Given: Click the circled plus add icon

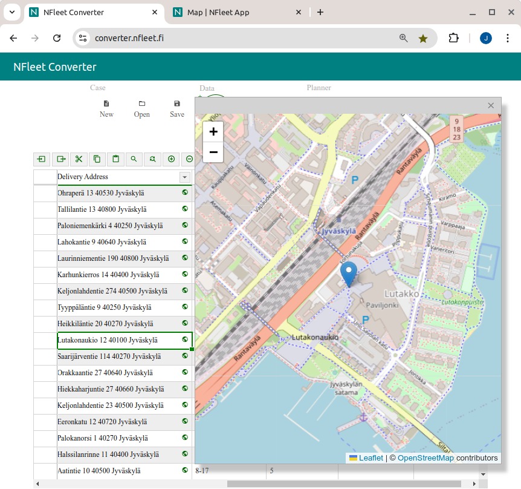Looking at the screenshot, I should (x=171, y=159).
